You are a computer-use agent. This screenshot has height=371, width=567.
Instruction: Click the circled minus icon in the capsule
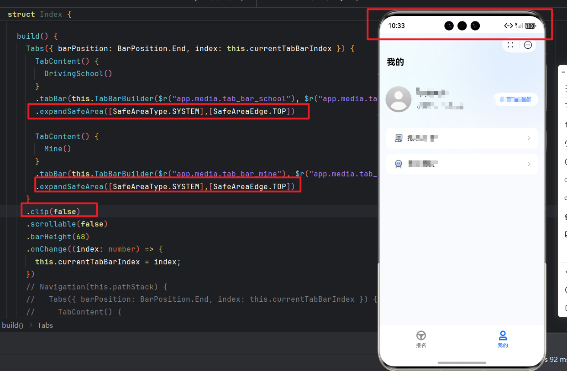pos(528,45)
